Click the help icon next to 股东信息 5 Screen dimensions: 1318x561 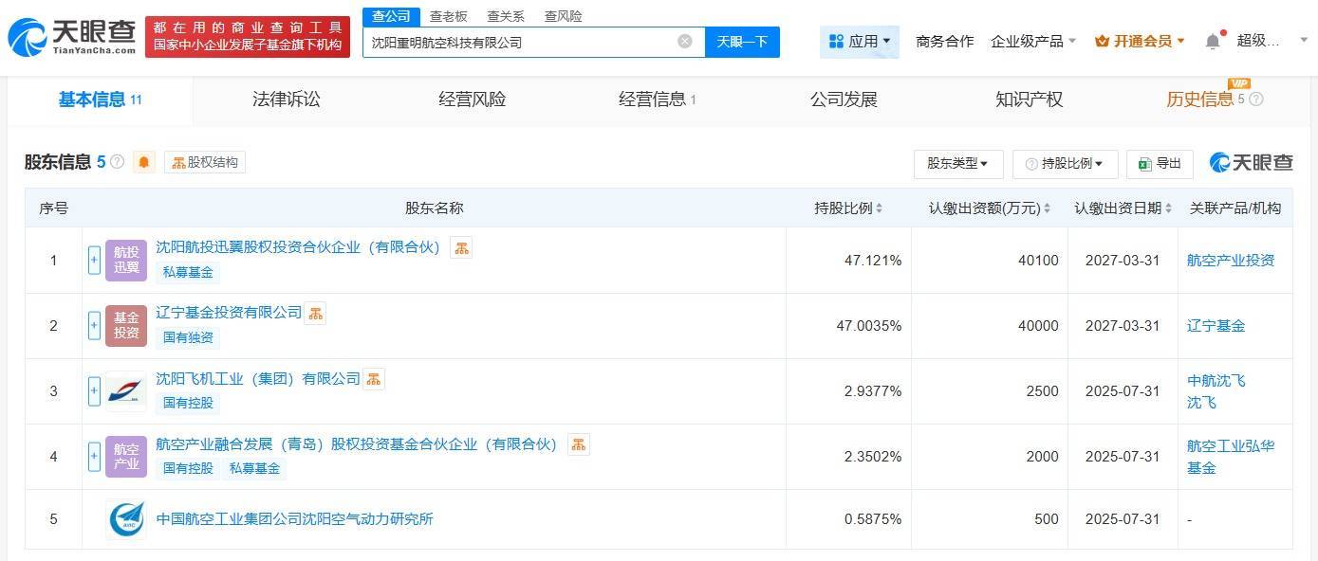coord(118,162)
